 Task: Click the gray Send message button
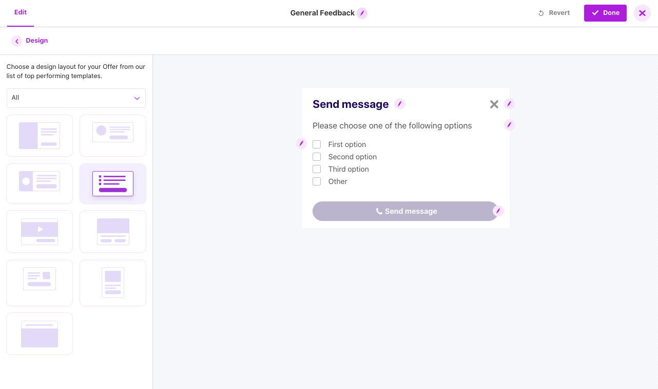click(405, 211)
